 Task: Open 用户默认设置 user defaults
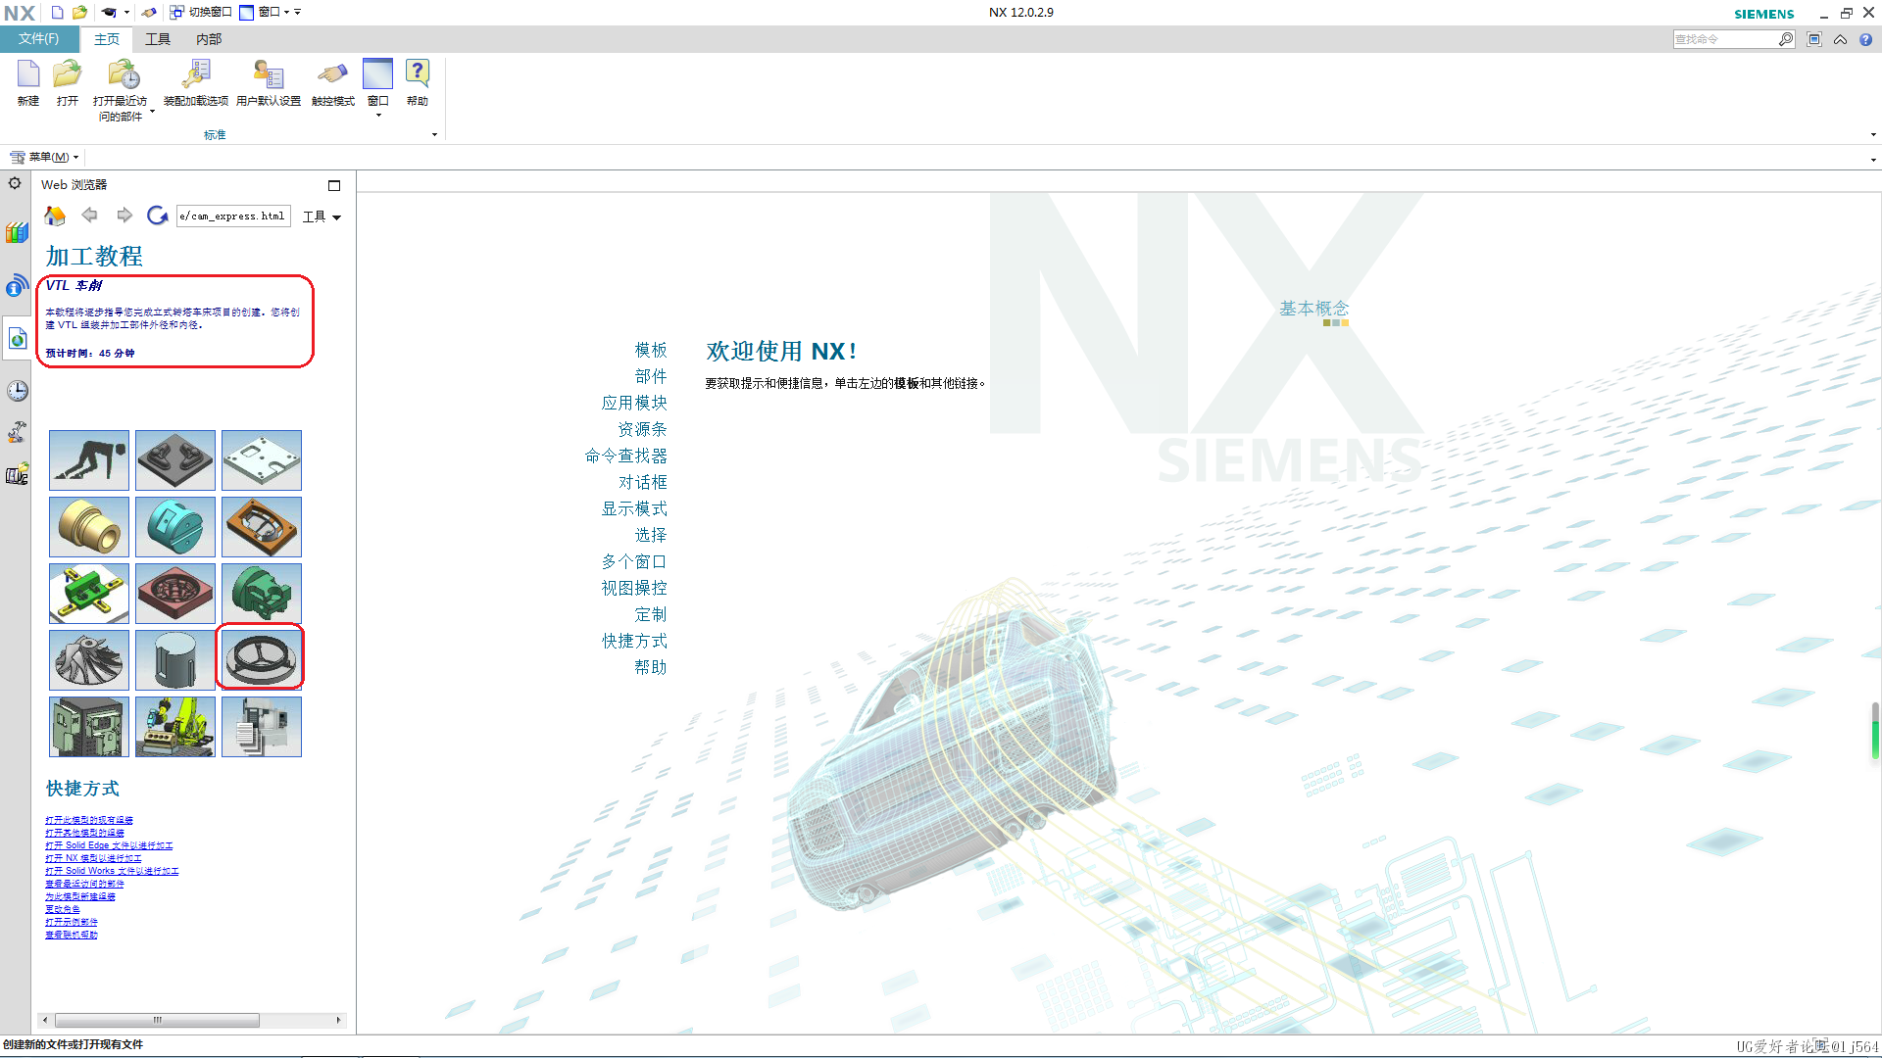tap(269, 83)
